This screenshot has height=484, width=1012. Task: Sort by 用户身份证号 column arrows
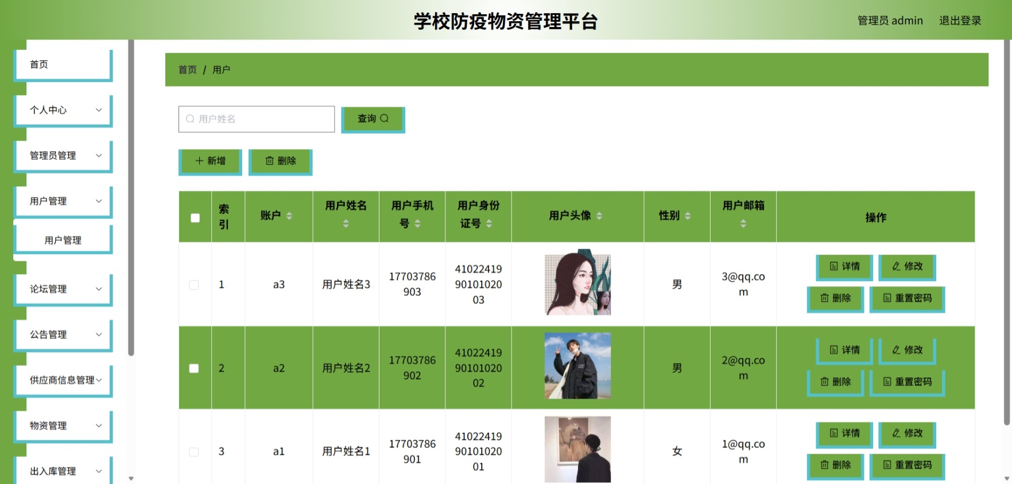[x=489, y=224]
